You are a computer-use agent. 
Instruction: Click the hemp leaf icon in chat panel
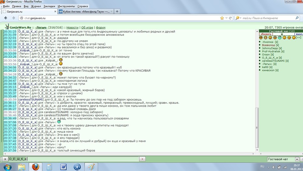[282, 34]
